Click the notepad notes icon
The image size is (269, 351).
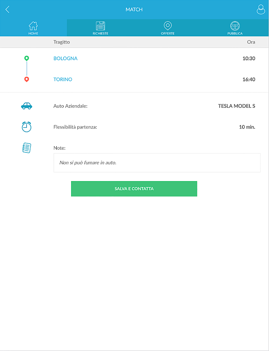click(x=26, y=148)
